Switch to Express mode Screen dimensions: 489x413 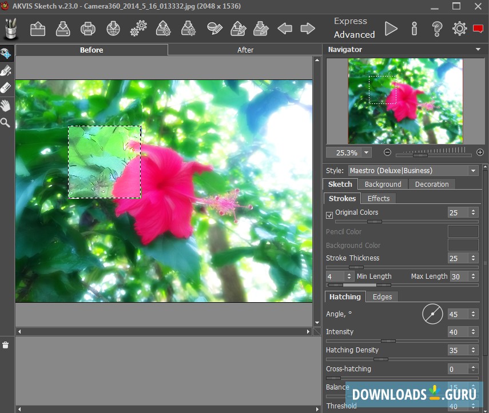(350, 21)
